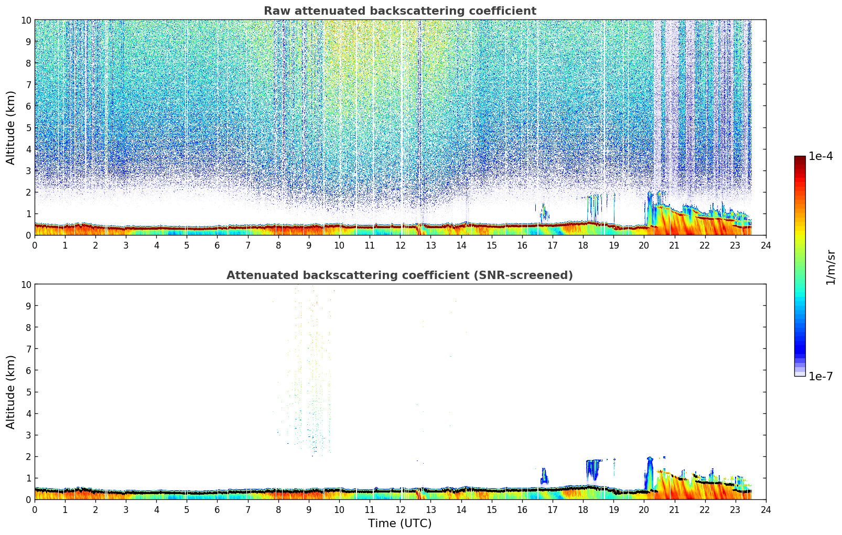Click the 'Attenuated backscattering coefficient (SNR-screened)' title

click(x=400, y=275)
